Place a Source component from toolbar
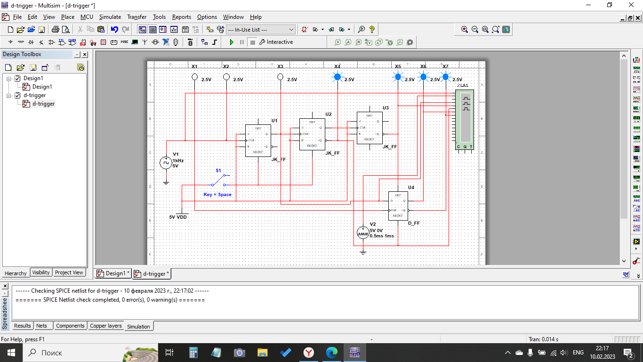 (x=10, y=42)
